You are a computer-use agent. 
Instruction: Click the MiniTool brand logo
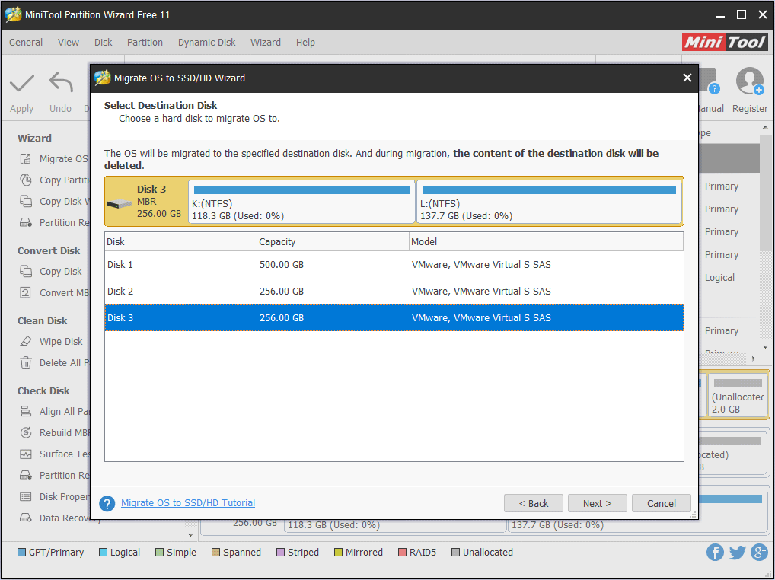coord(725,42)
